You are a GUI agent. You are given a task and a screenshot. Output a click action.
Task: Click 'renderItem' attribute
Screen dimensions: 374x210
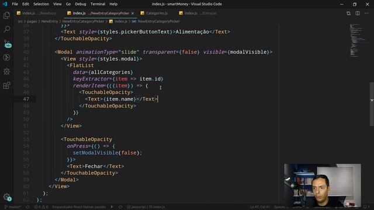[88, 86]
